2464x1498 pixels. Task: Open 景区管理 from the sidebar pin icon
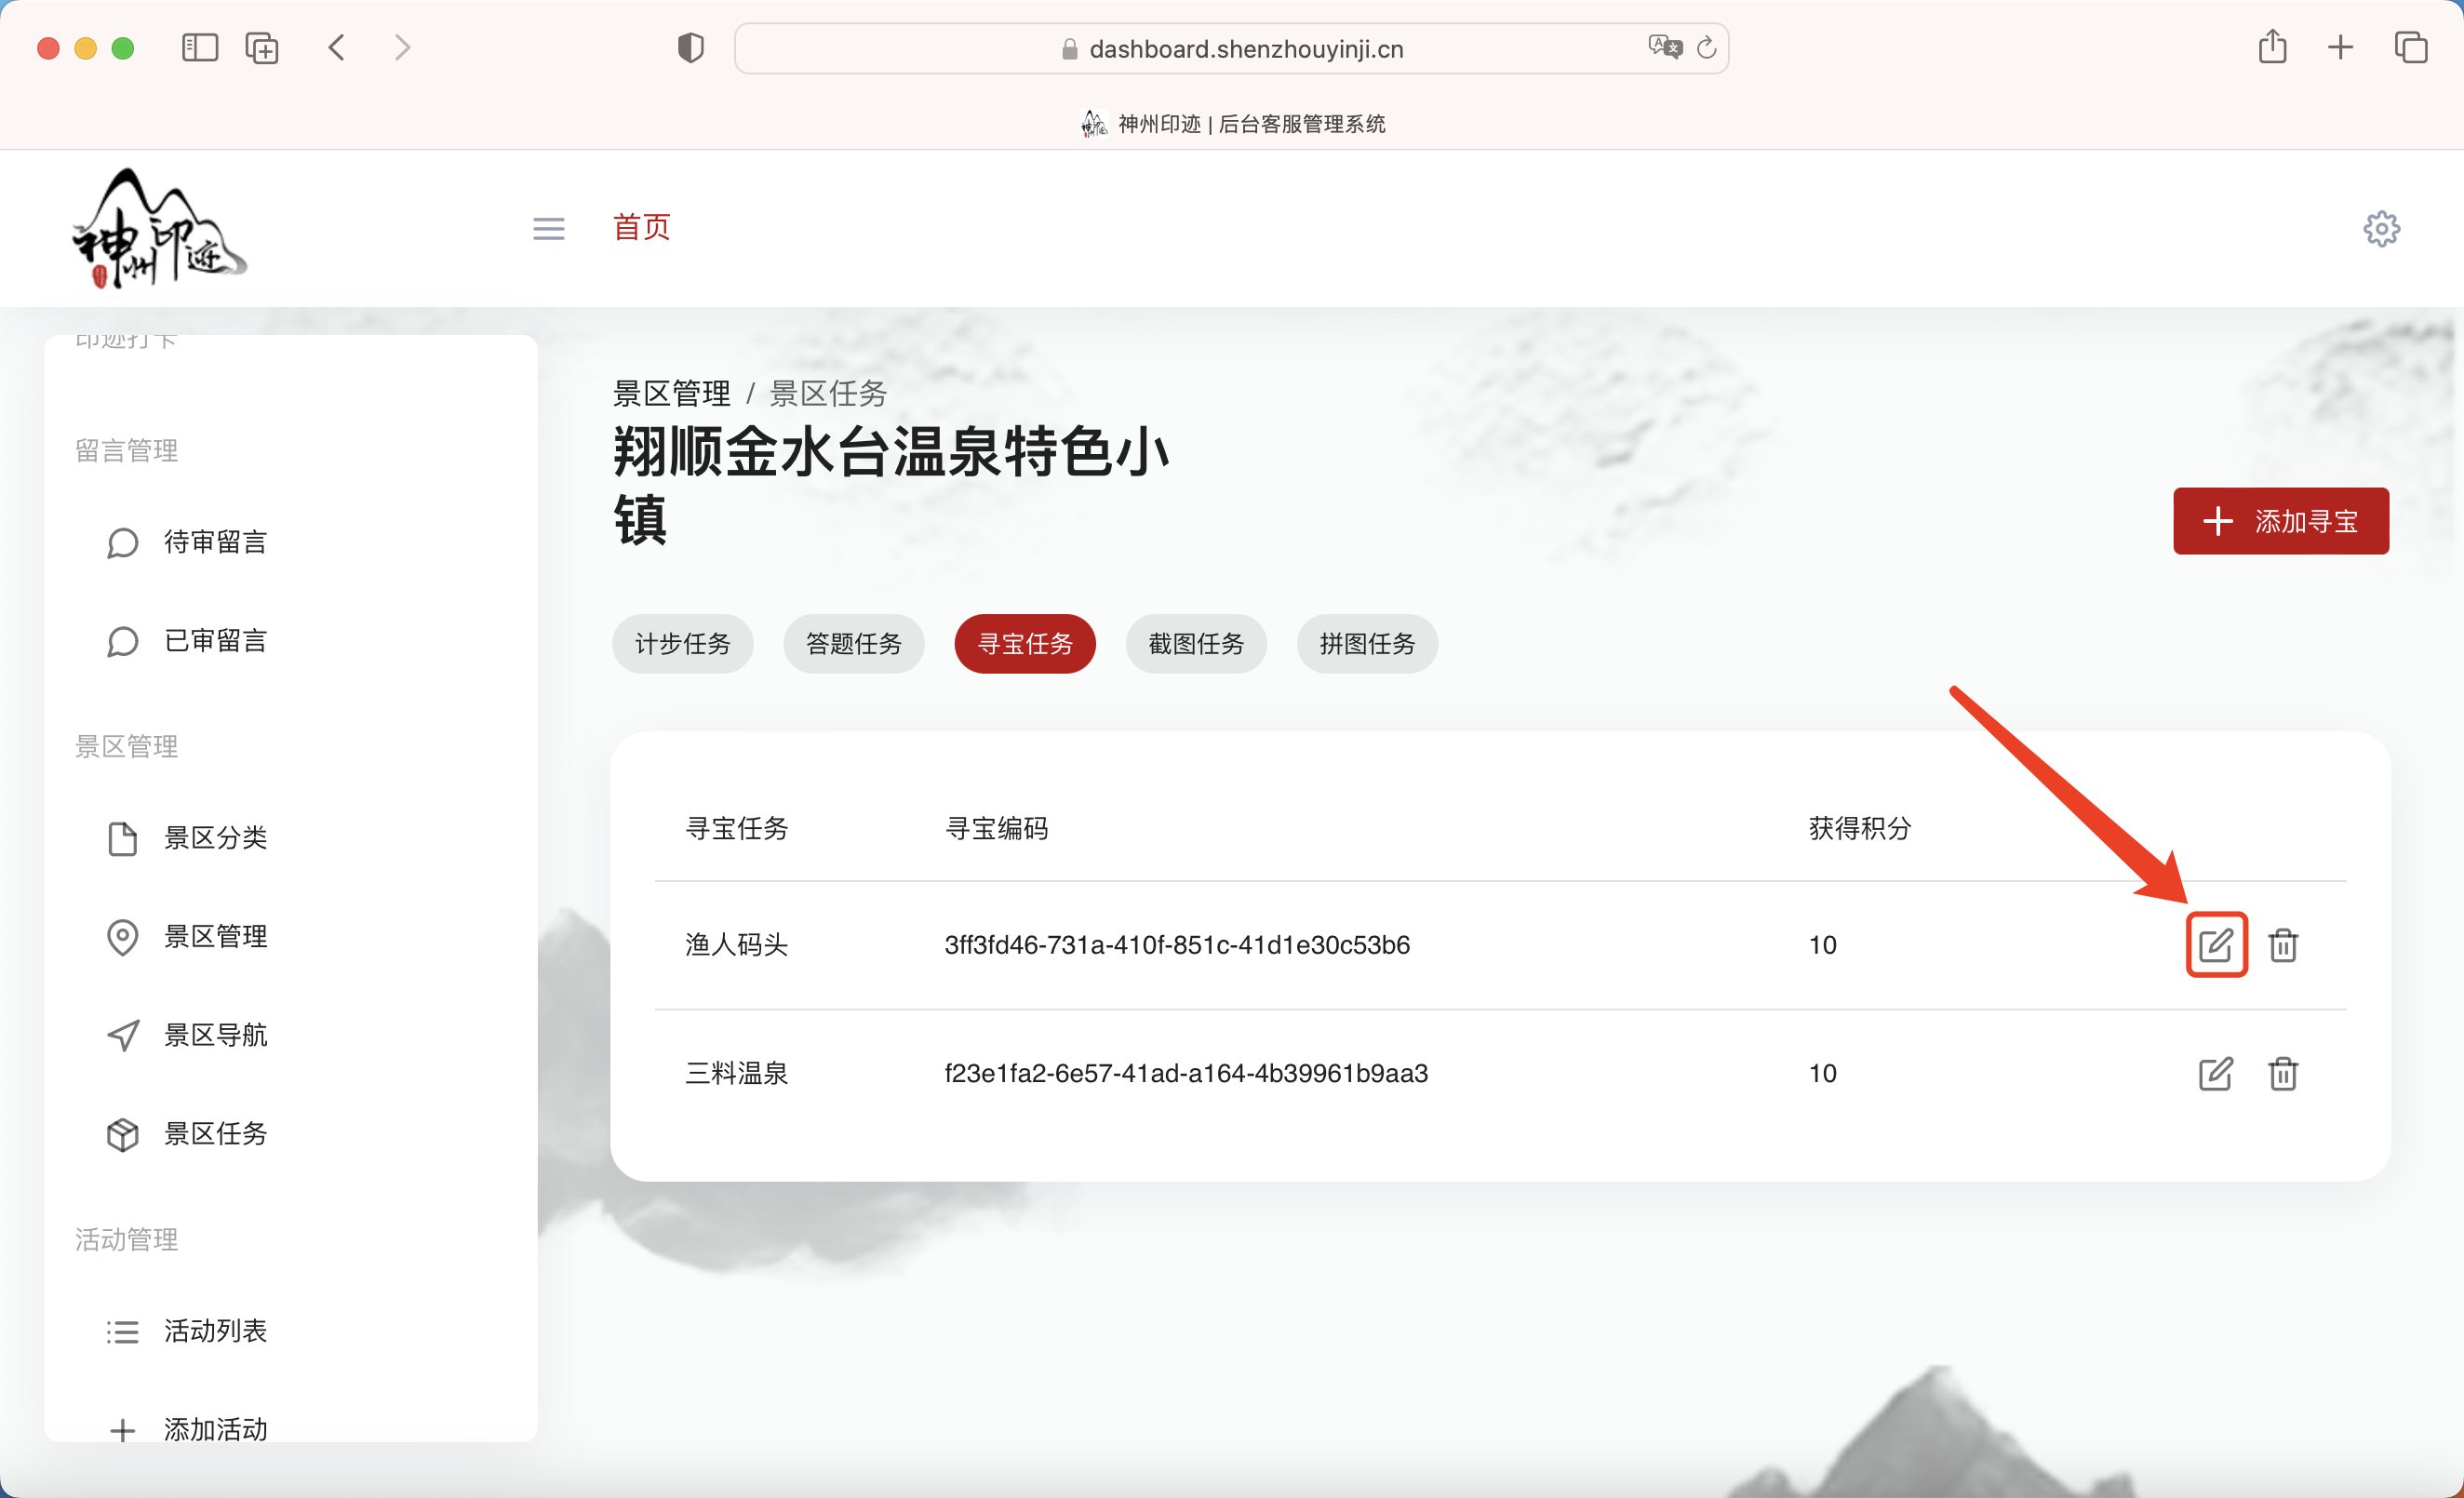click(215, 936)
